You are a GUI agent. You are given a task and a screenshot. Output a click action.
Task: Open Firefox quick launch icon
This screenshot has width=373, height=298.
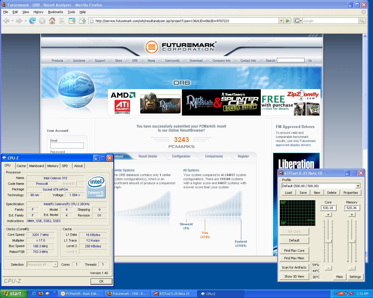(x=41, y=294)
